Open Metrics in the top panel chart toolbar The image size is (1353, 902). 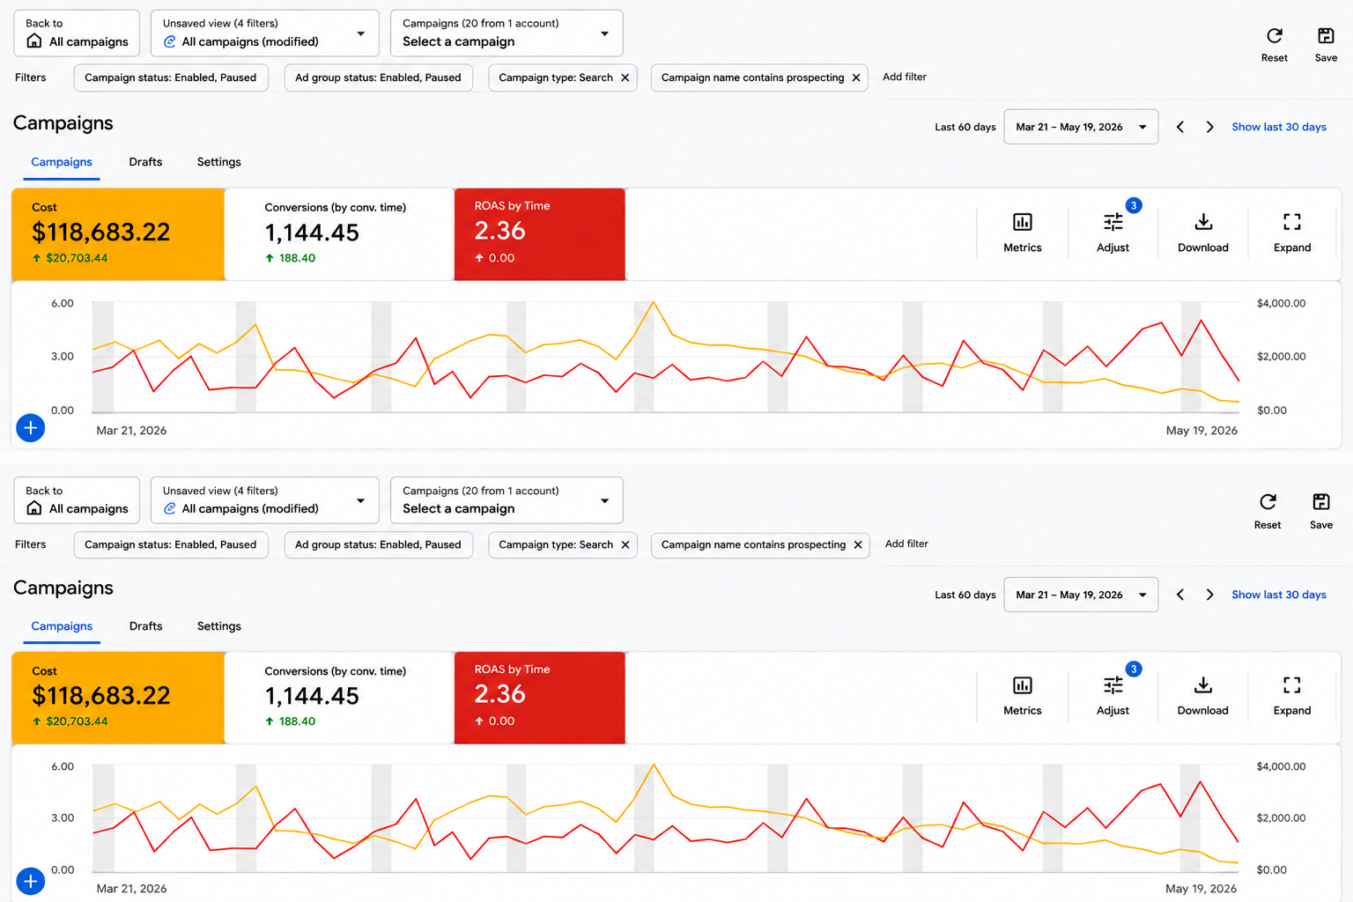click(x=1022, y=233)
